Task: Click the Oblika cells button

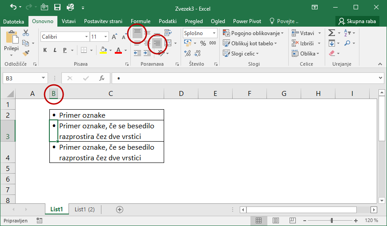Action: tap(306, 53)
